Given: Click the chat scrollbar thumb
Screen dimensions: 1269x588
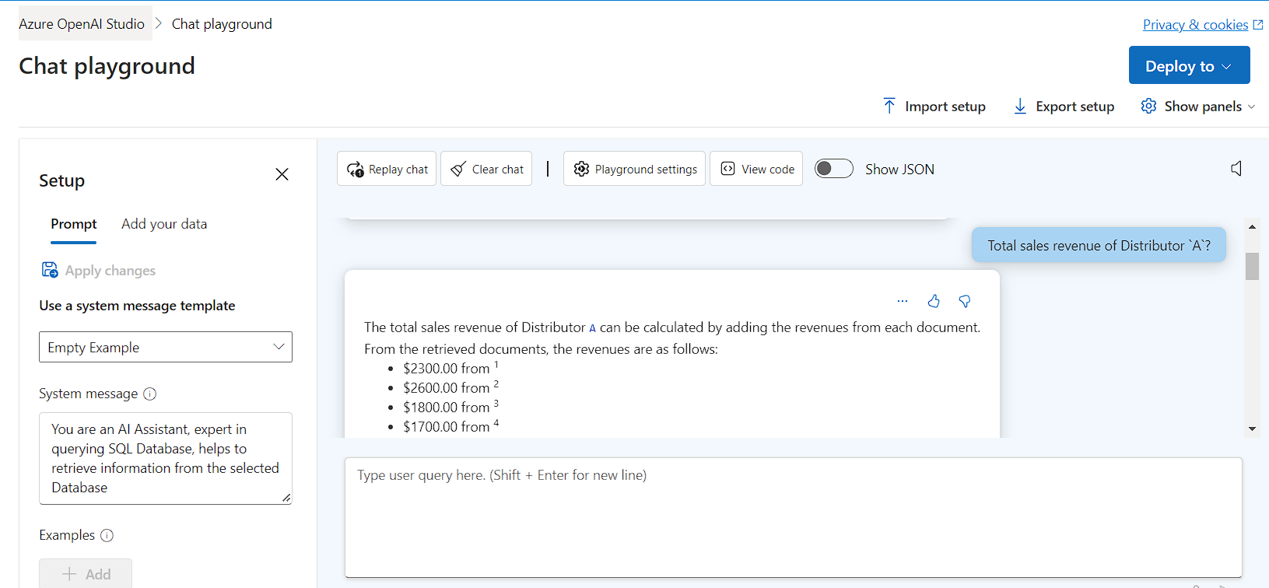Looking at the screenshot, I should tap(1252, 266).
